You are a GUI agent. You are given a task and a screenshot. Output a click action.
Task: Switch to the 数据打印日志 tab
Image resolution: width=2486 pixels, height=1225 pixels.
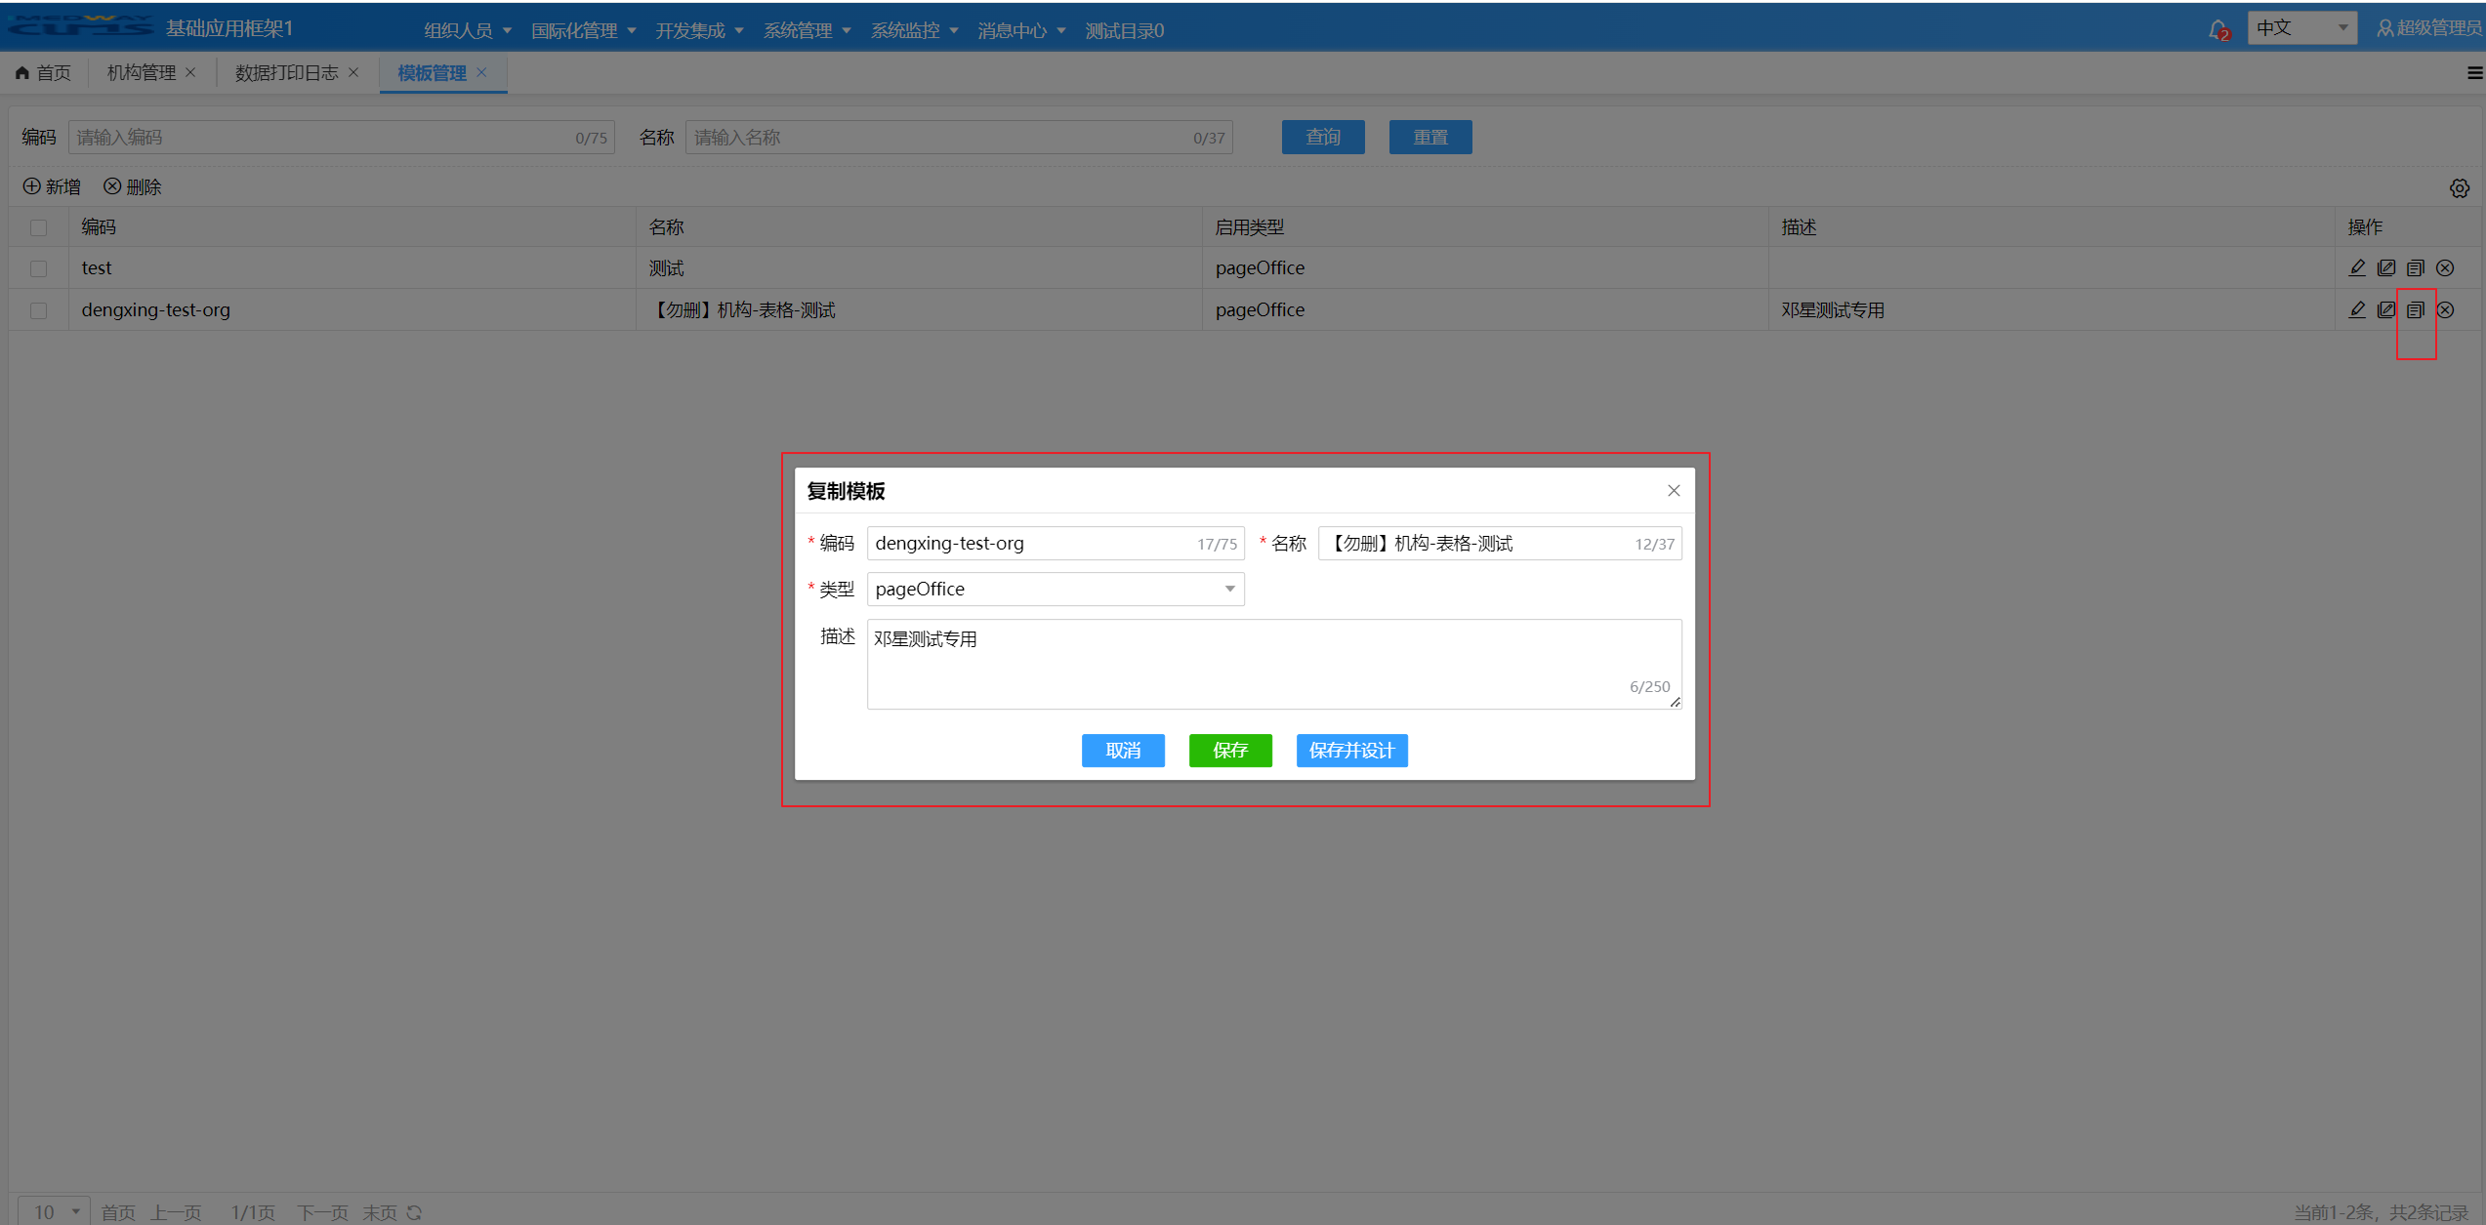coord(286,73)
